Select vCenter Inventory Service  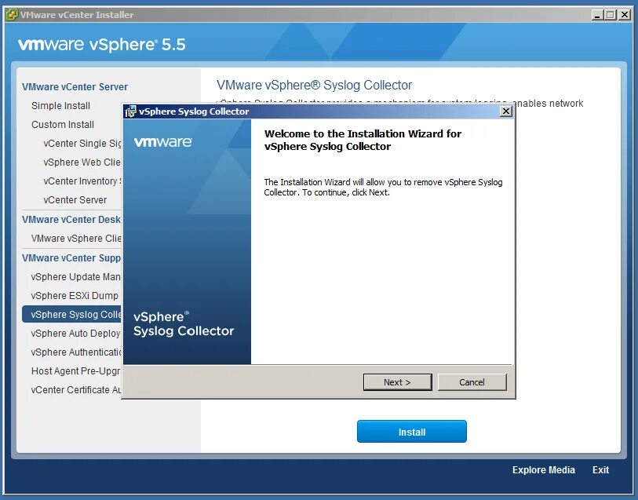tap(84, 181)
